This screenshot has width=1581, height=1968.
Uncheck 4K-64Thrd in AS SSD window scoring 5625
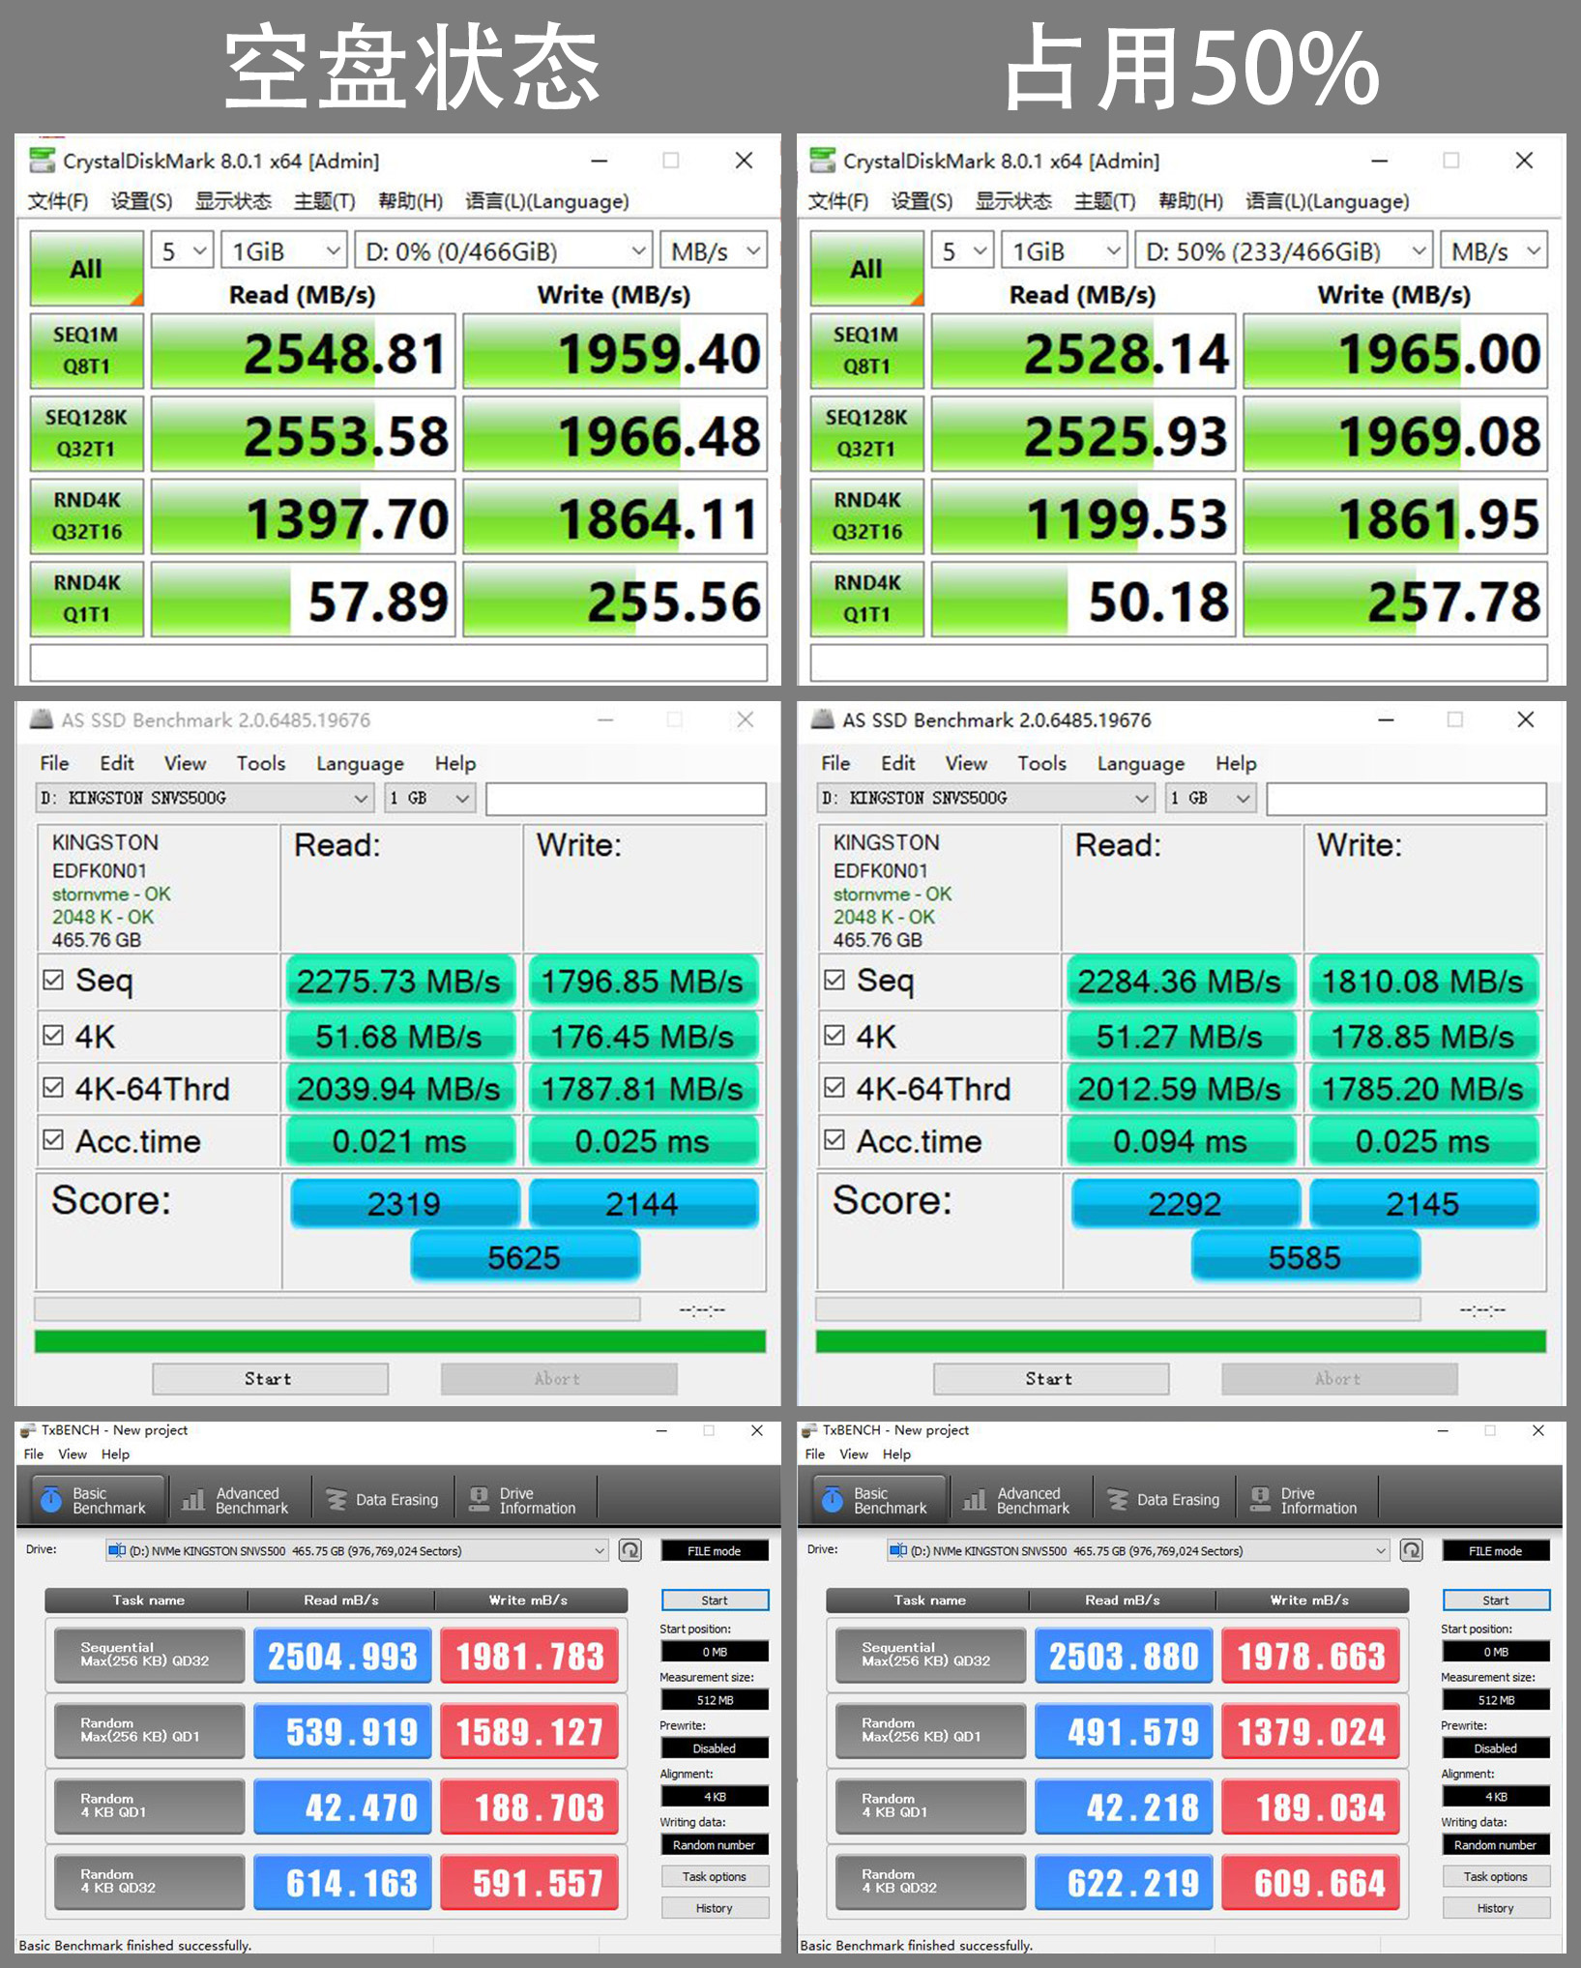click(53, 1087)
